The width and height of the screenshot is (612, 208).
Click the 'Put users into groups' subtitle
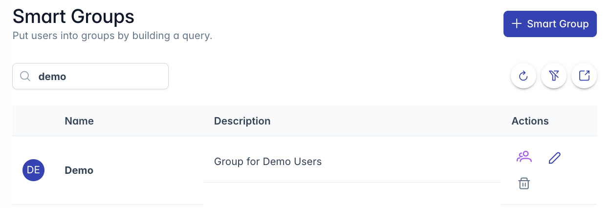(112, 36)
